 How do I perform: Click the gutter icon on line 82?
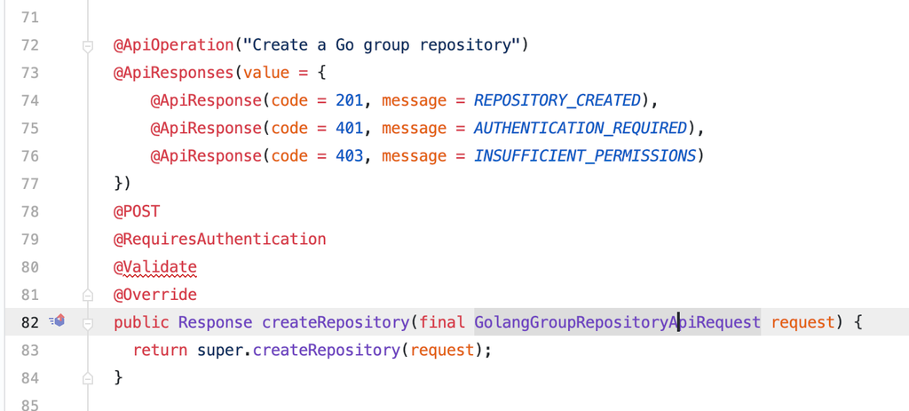pyautogui.click(x=58, y=321)
